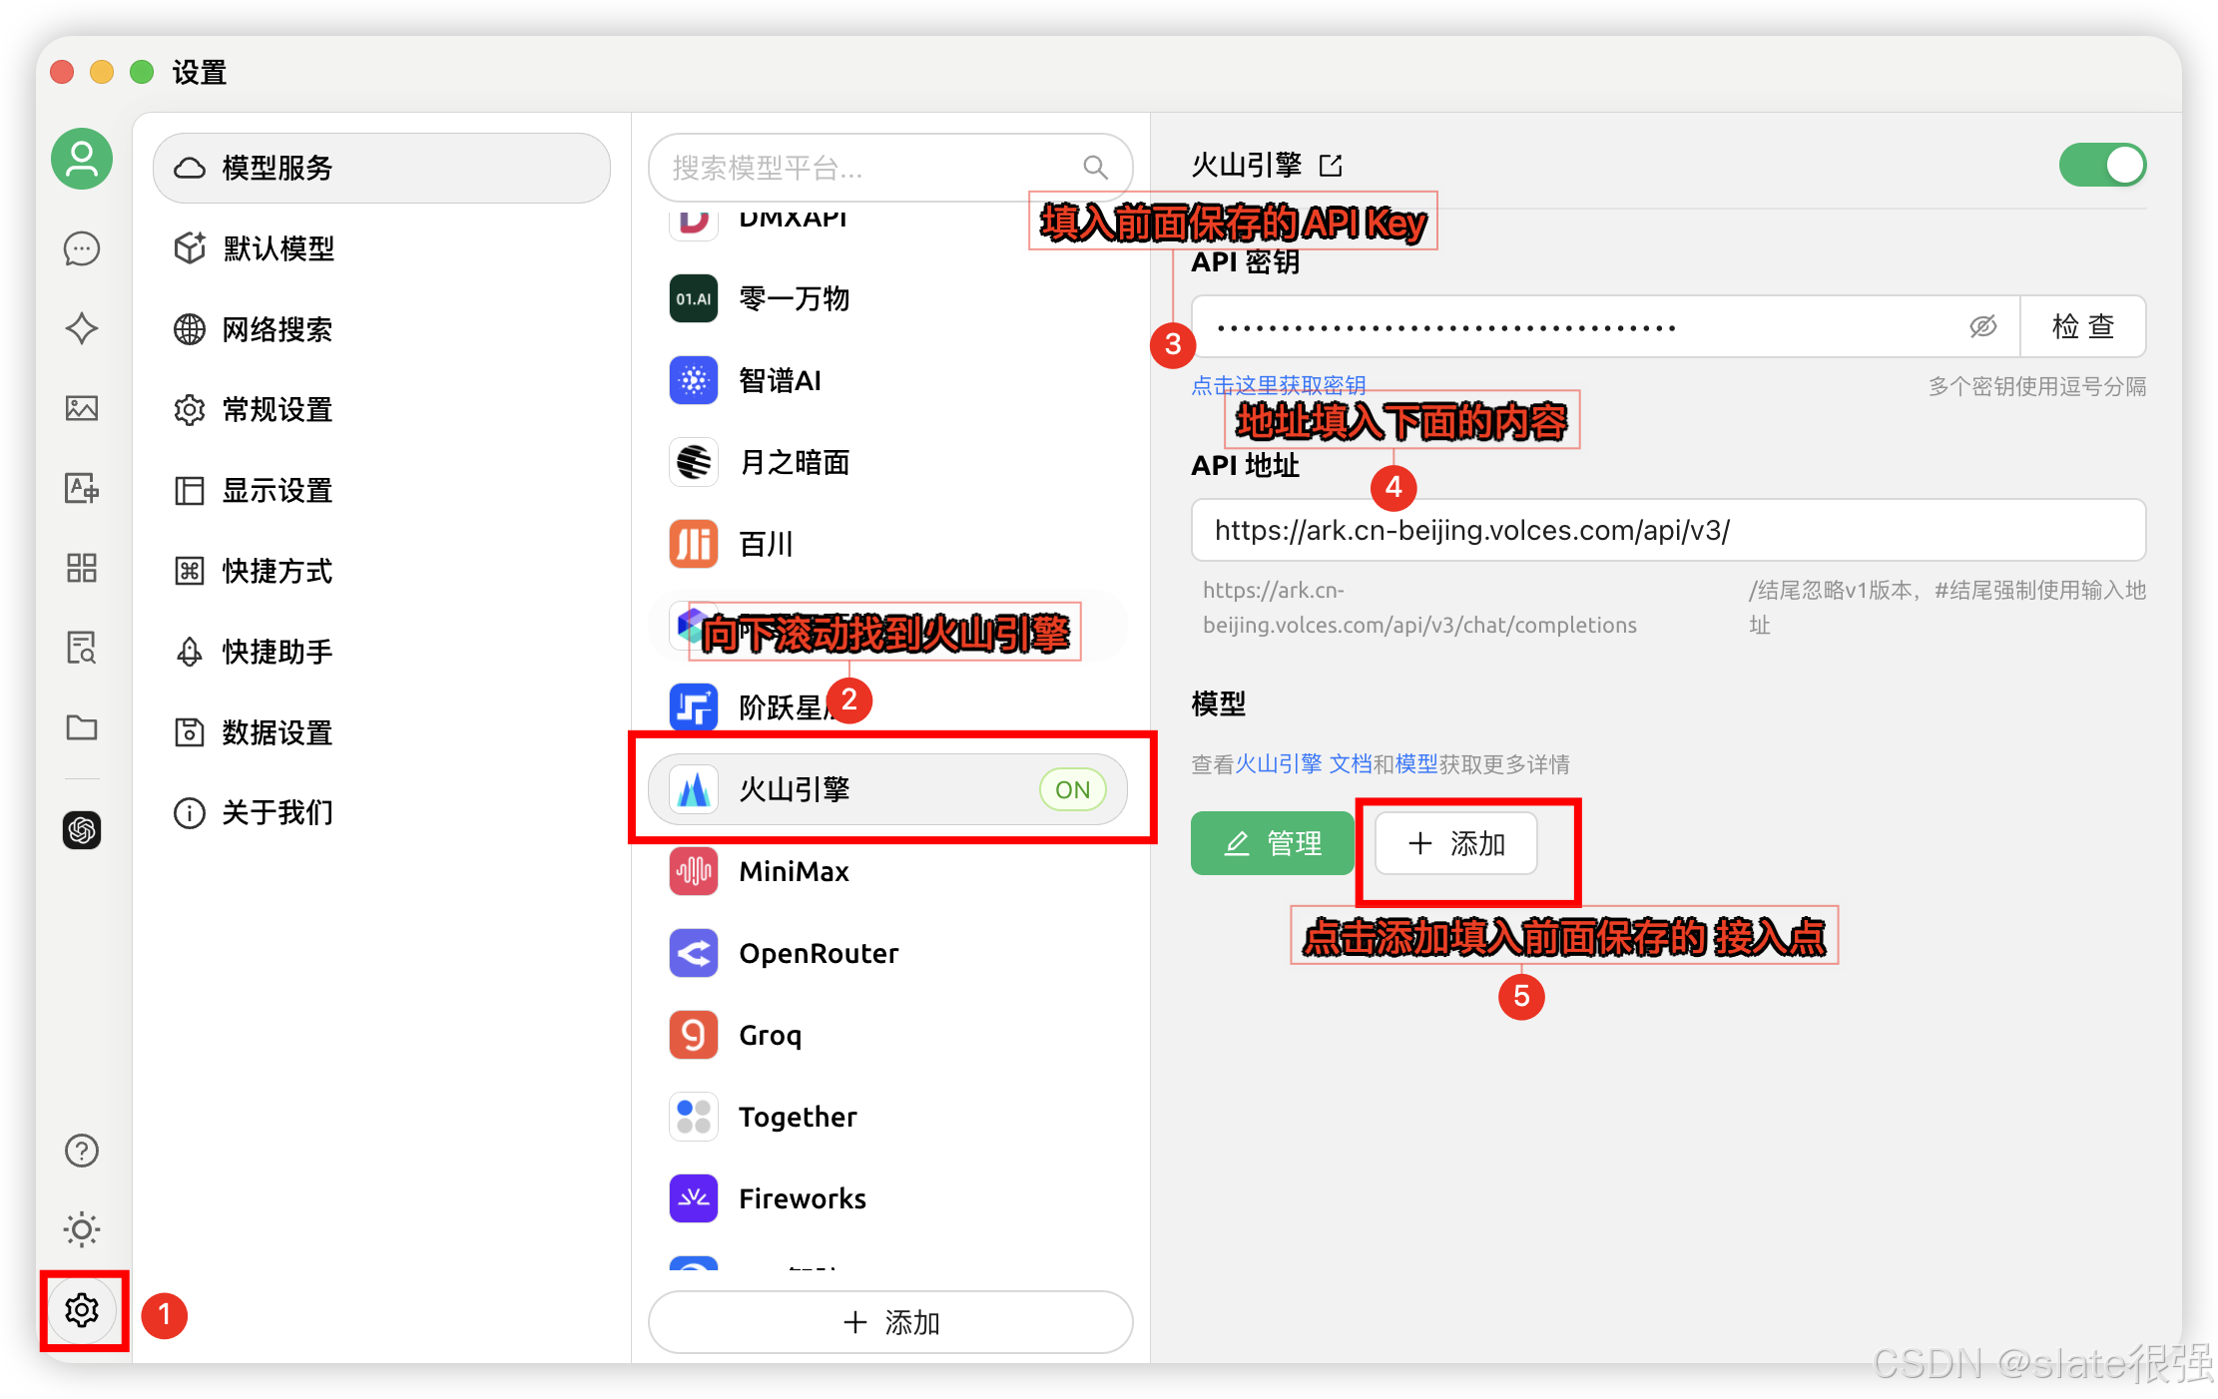Viewport: 2218px width, 1399px height.
Task: Toggle the theme brightness sun icon
Action: pyautogui.click(x=82, y=1229)
